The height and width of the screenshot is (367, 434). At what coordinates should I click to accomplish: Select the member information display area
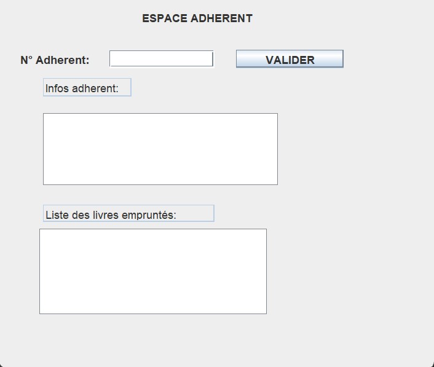point(160,149)
